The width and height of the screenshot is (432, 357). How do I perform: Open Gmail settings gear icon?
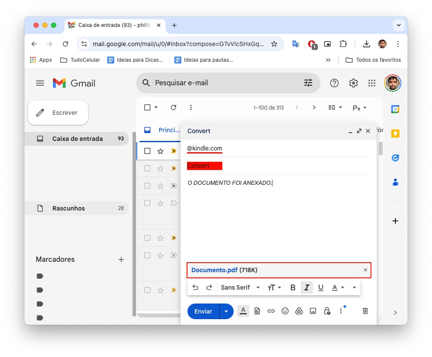click(353, 83)
